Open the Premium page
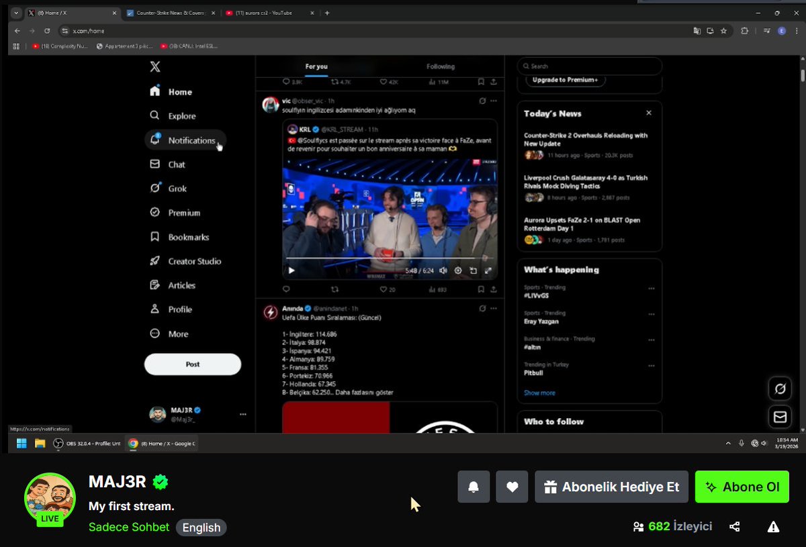 (x=175, y=213)
